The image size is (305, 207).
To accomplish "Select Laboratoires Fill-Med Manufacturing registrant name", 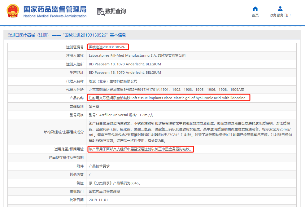I will click(137, 55).
